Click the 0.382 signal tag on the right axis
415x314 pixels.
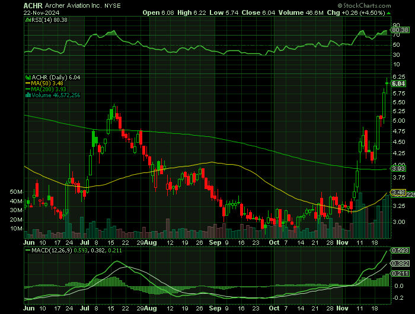pyautogui.click(x=400, y=264)
